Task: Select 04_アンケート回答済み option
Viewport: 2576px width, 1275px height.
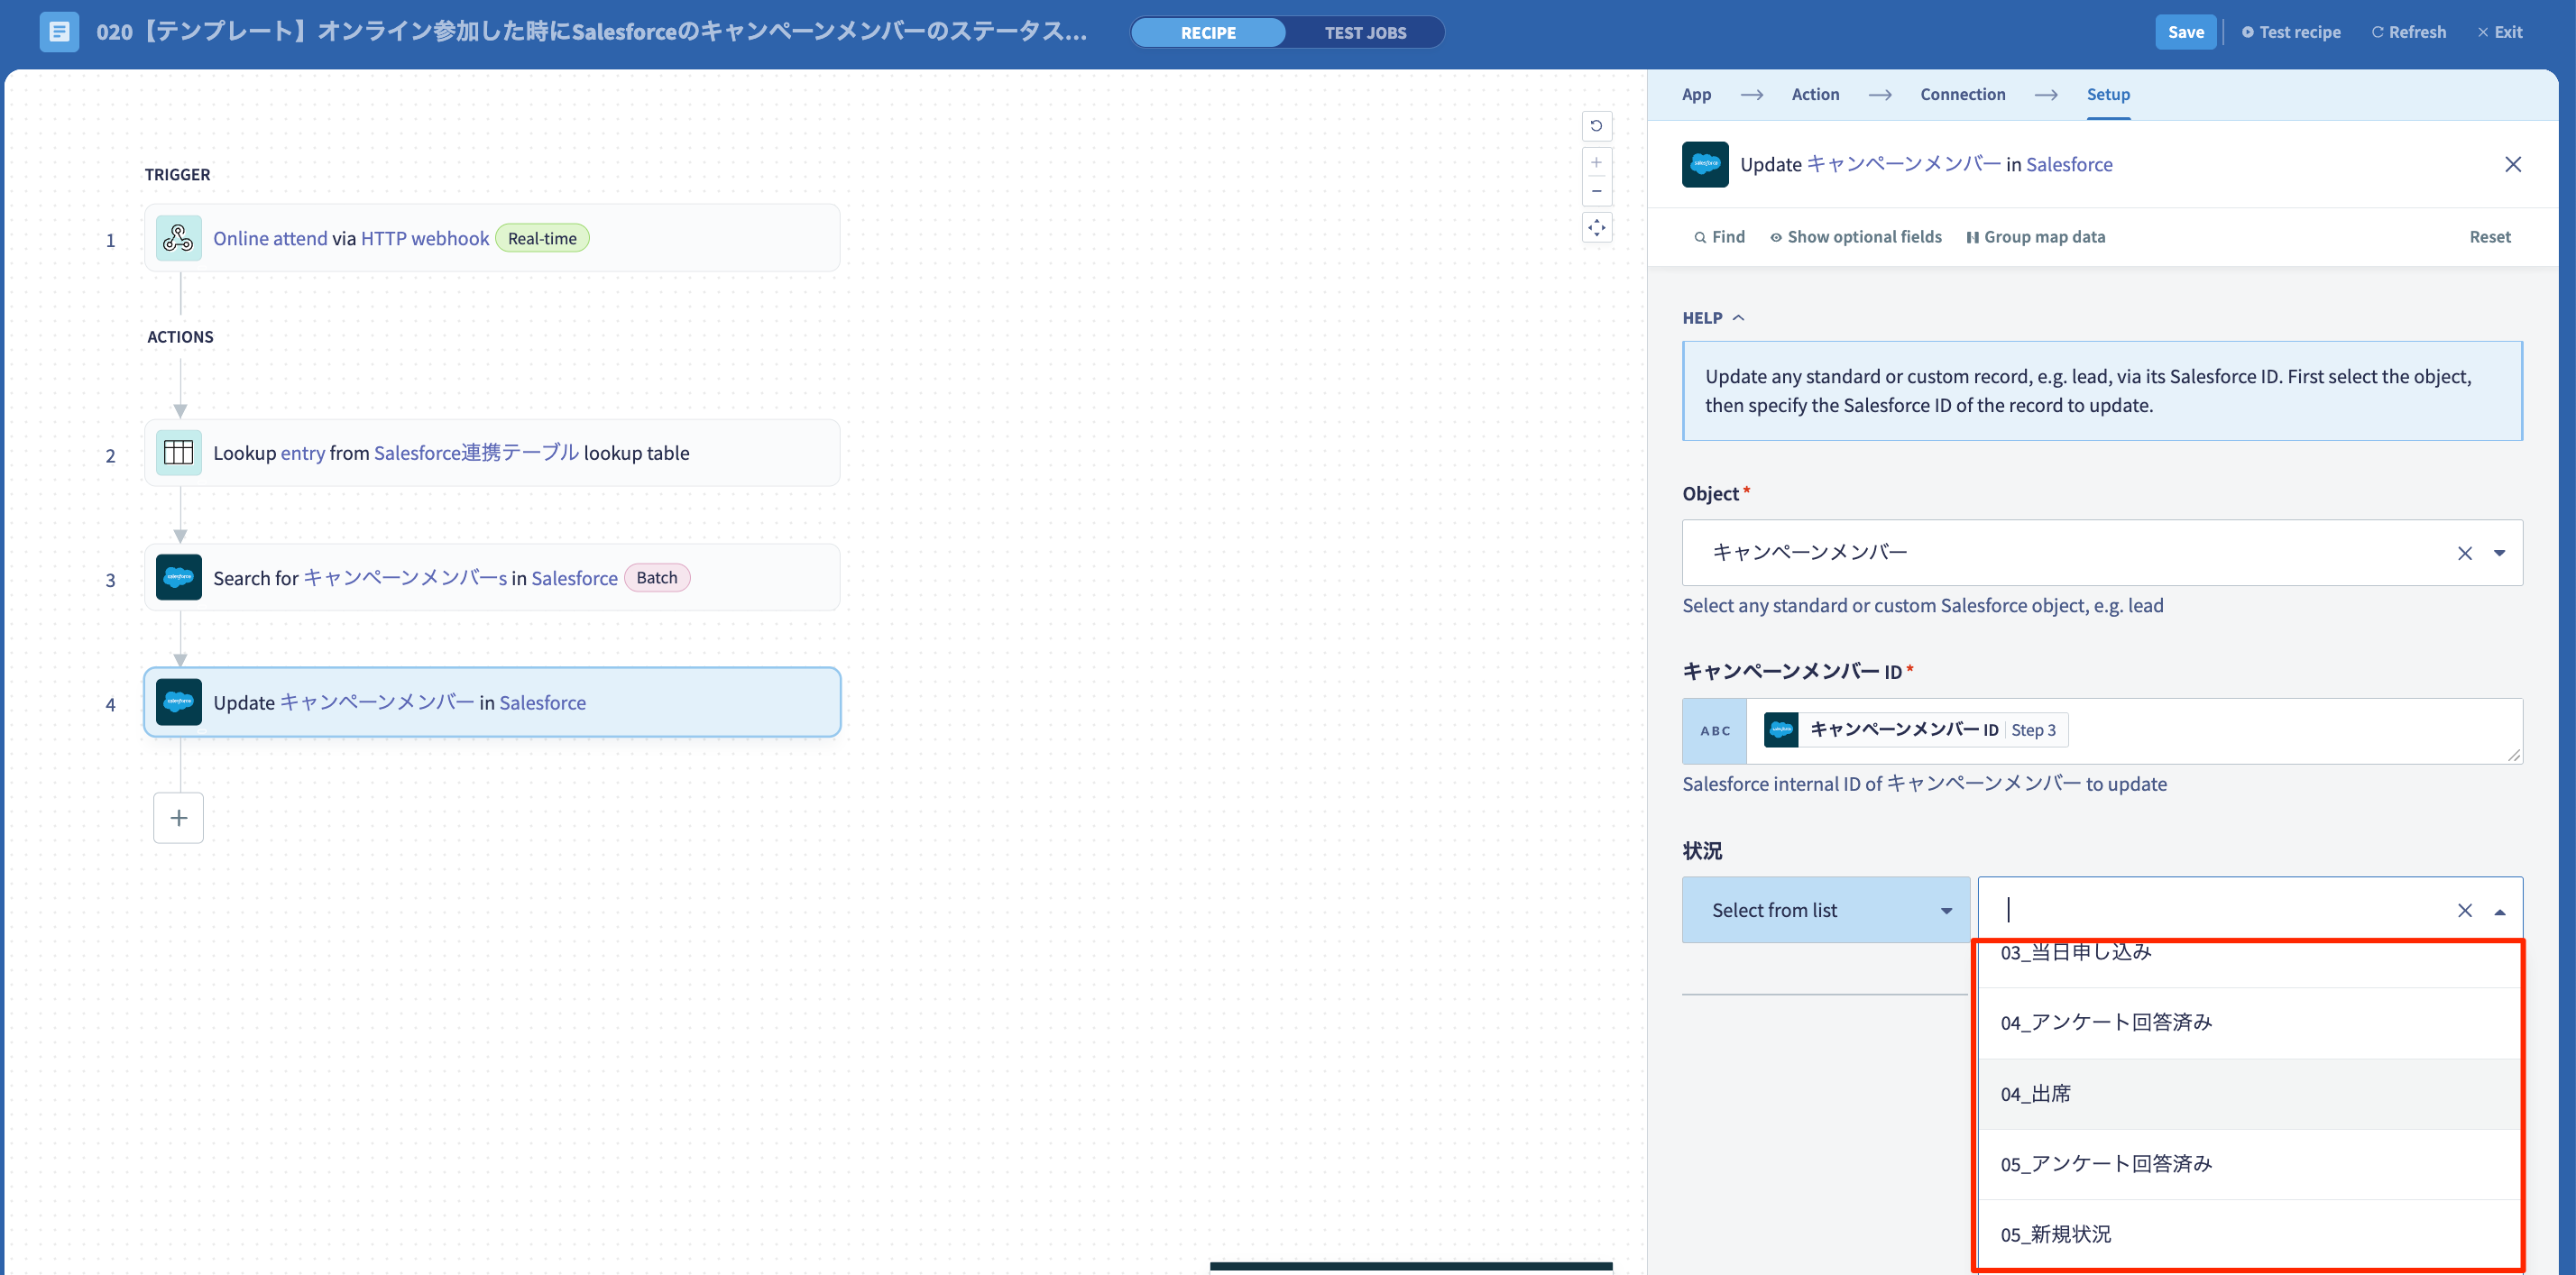Action: pos(2248,1023)
